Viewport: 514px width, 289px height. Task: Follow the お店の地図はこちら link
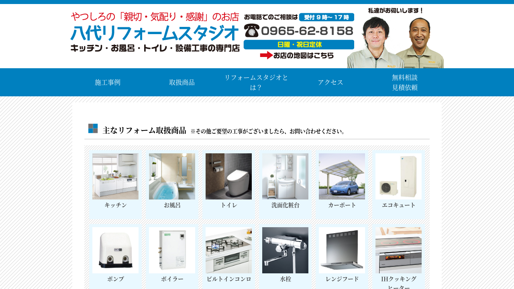point(297,55)
